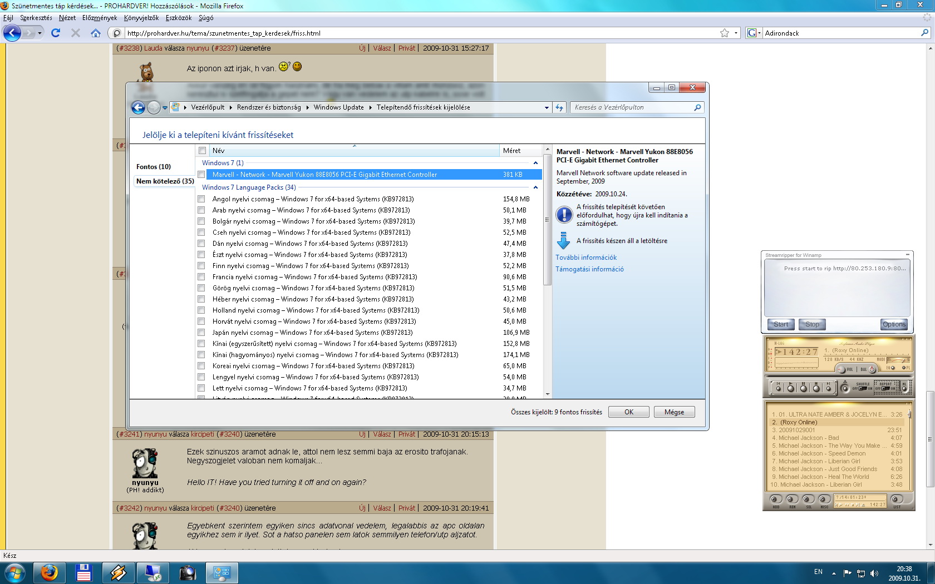Viewport: 935px width, 584px height.
Task: Go to previous track in Winamp
Action: click(778, 388)
